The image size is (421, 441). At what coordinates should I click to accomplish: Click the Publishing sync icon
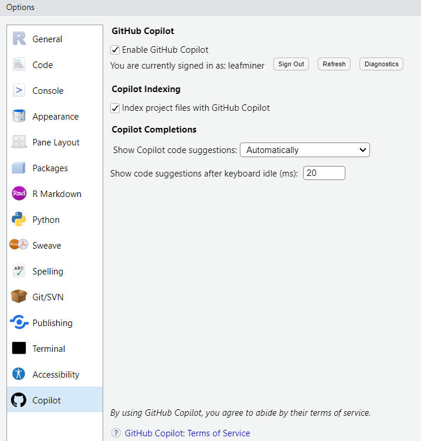[x=19, y=323]
